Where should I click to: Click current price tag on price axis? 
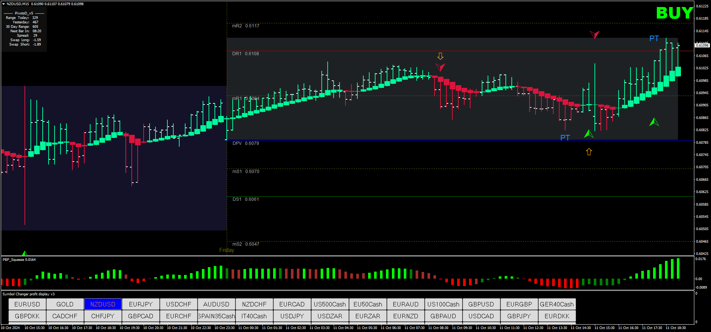[702, 45]
